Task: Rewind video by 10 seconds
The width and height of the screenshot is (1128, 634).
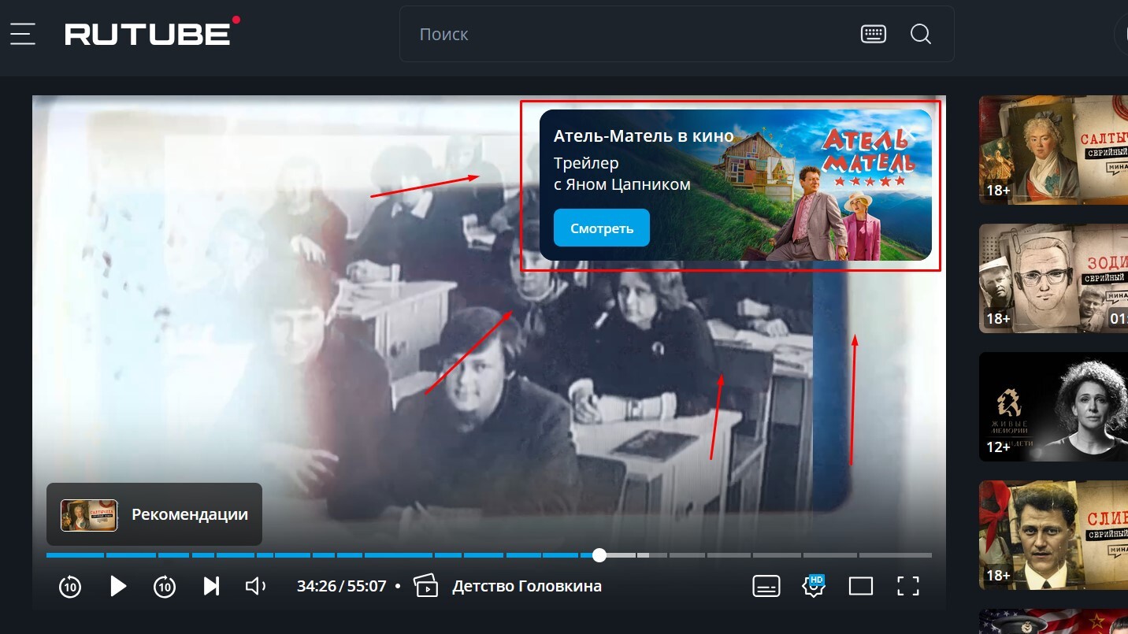Action: coord(70,586)
